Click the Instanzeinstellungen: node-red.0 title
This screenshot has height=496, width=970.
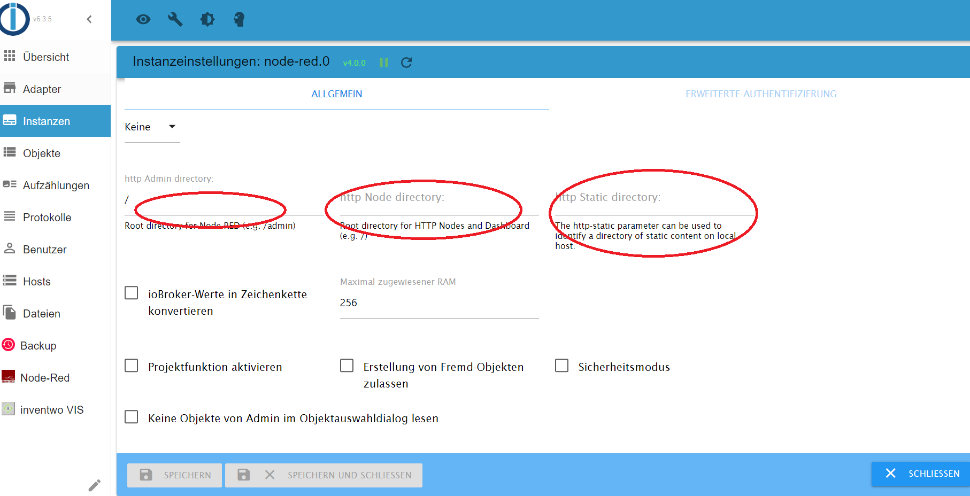tap(231, 62)
